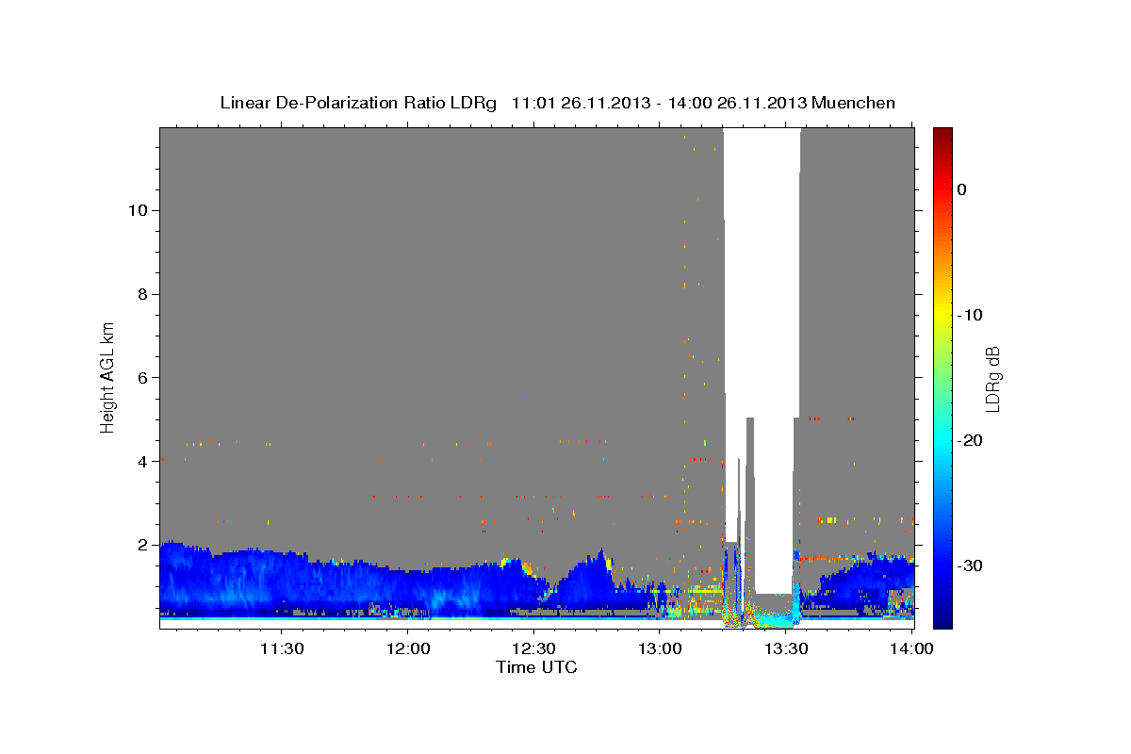Click the 14:00 time tick label
1131x754 pixels.
(912, 648)
